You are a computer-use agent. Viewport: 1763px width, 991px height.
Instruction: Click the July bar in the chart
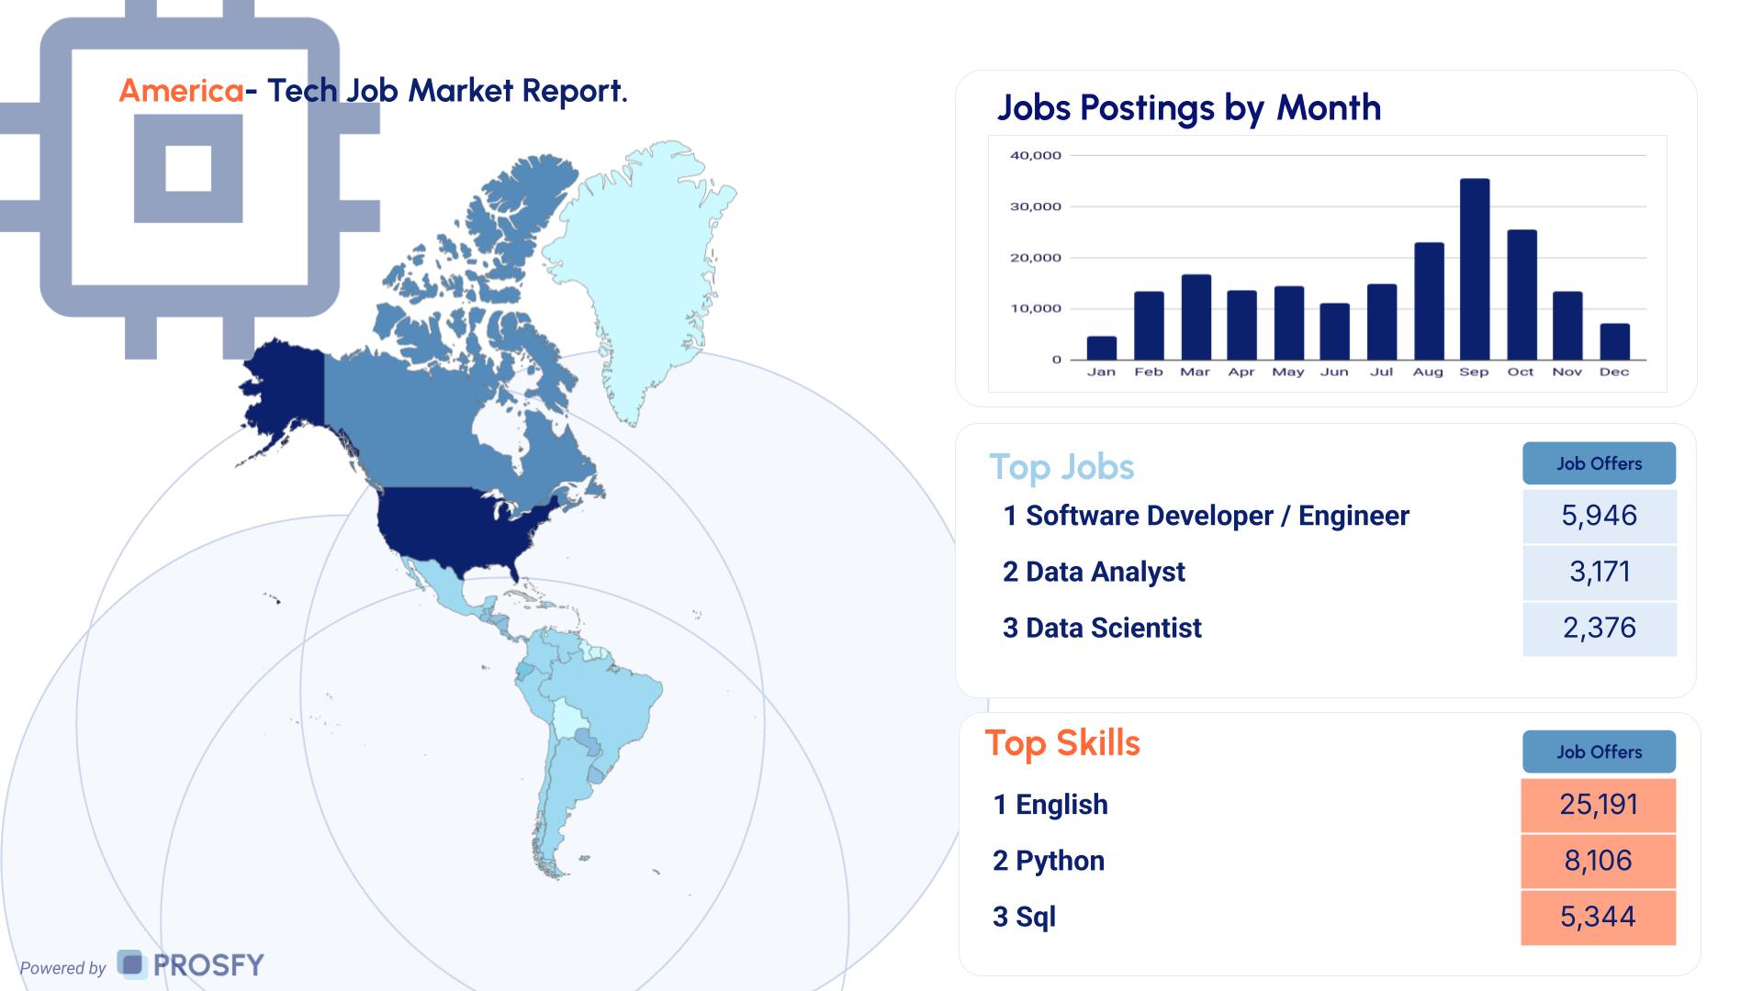click(x=1382, y=322)
